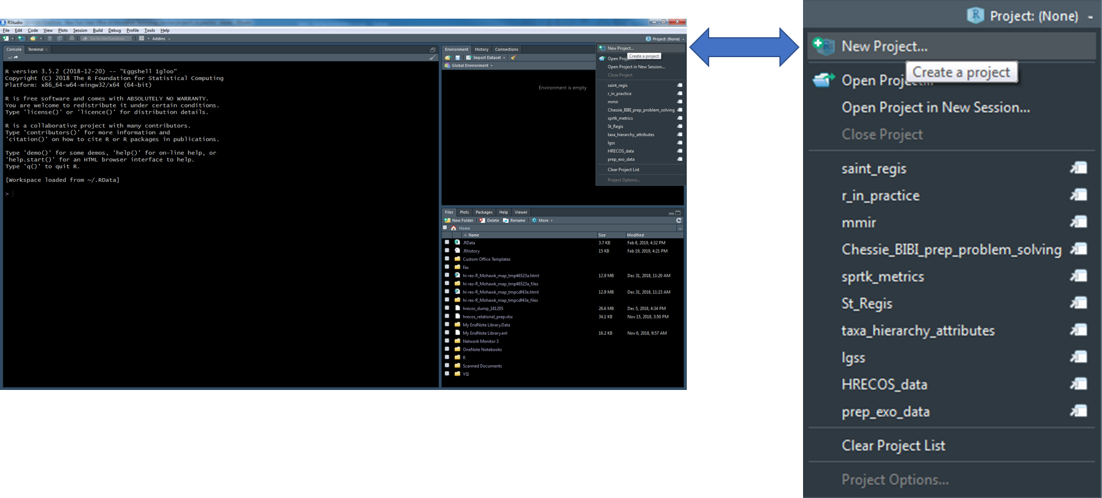Open the Session menu
Viewport: 1102px width, 498px height.
click(80, 30)
